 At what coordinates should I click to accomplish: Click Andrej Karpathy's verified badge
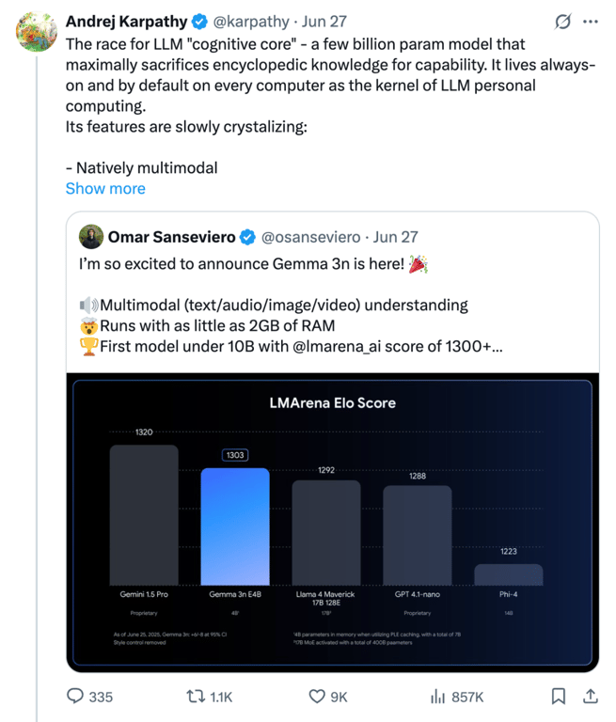[200, 22]
